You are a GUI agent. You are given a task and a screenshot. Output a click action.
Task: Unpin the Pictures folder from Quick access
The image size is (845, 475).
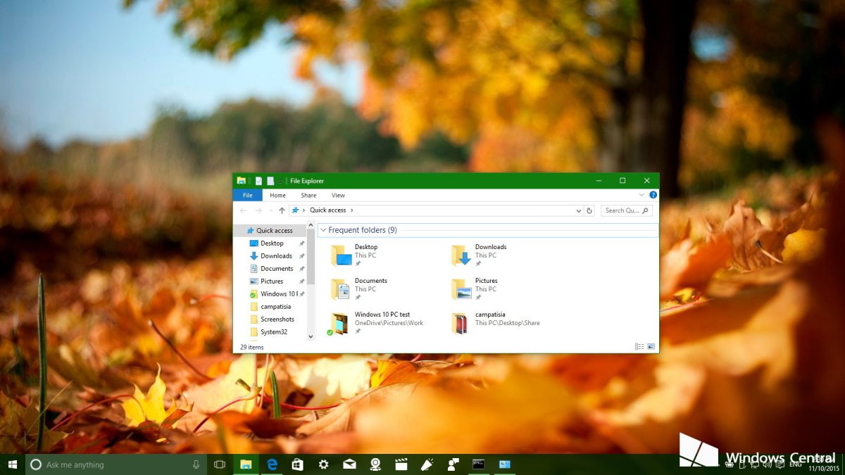click(301, 281)
